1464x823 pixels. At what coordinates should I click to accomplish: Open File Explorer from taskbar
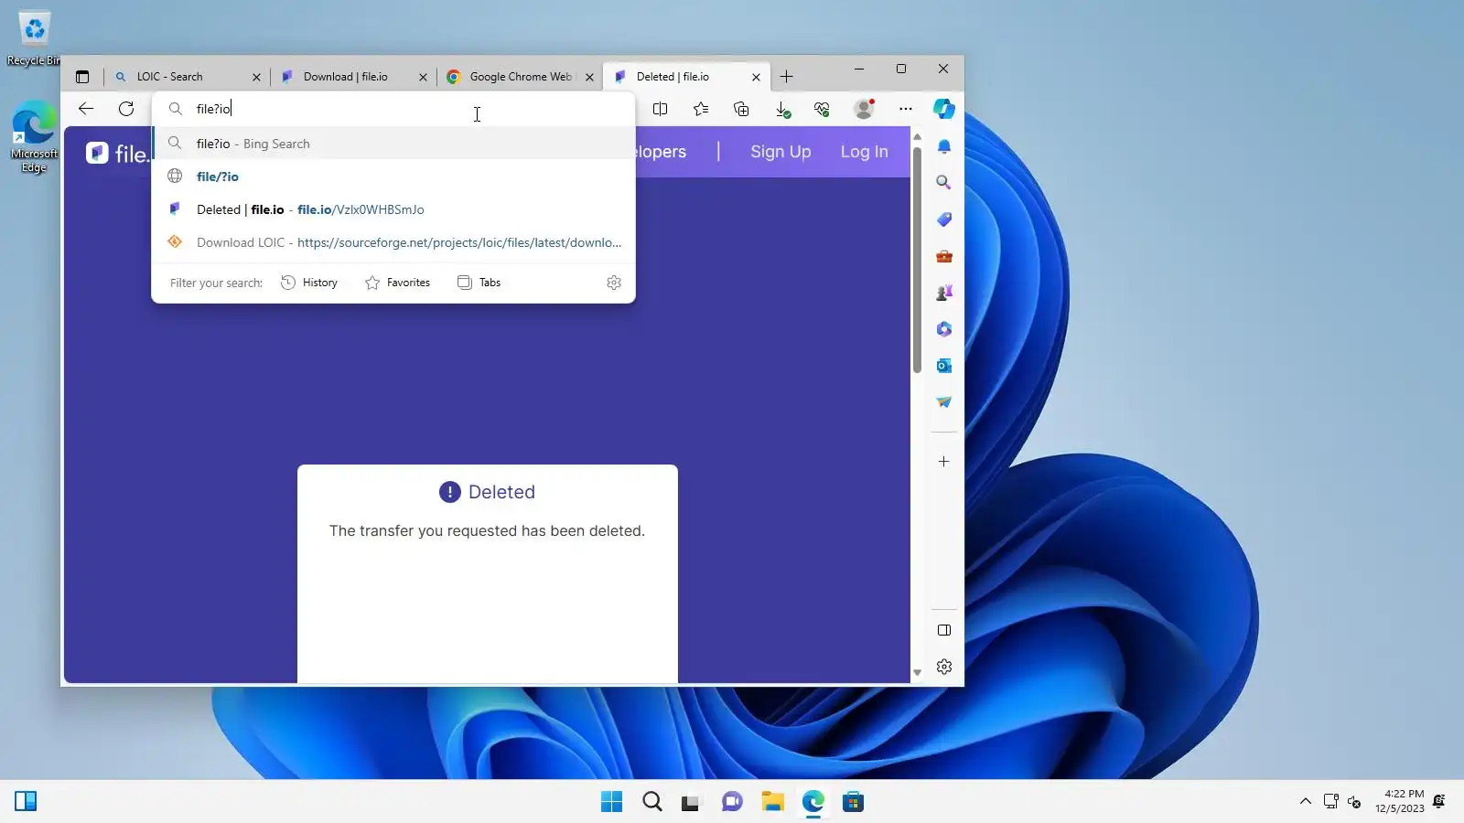[x=773, y=802]
